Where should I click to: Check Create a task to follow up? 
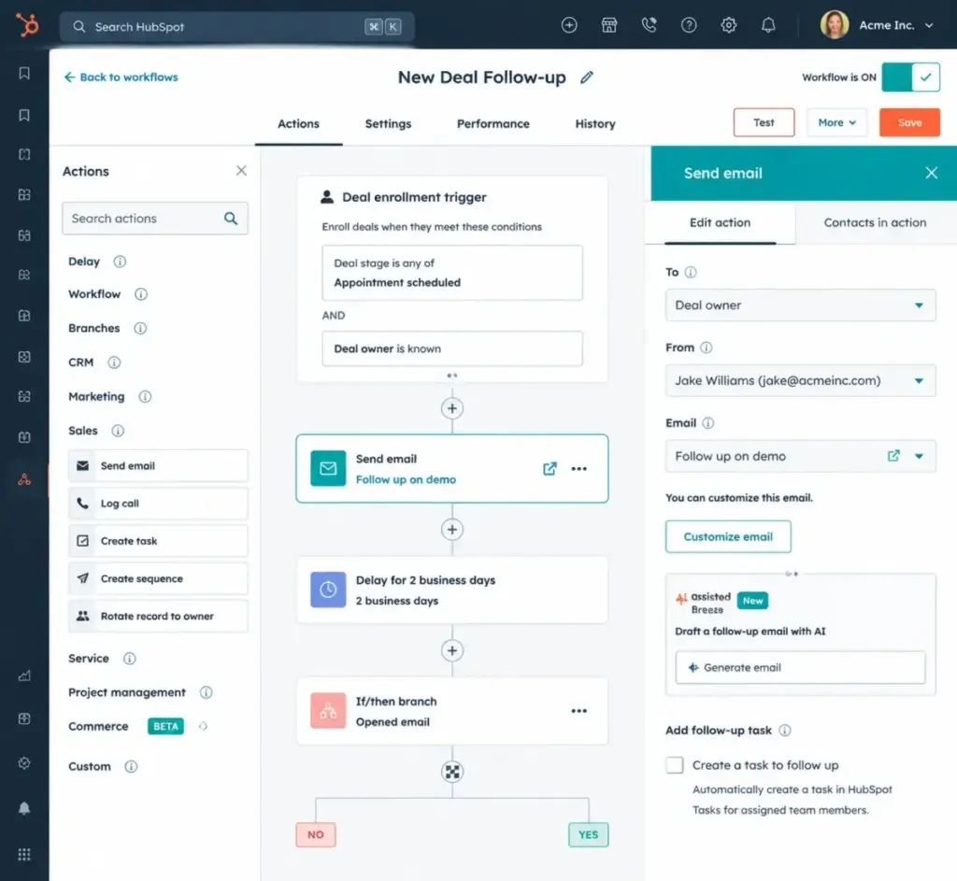coord(675,765)
